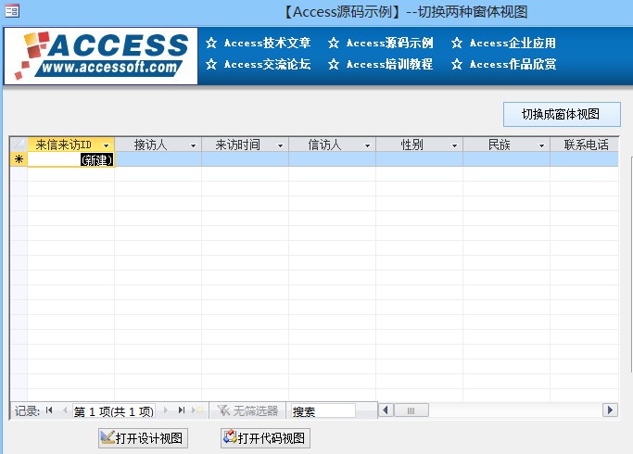Click the (新建) cell in 来信来访ID
633x454 pixels.
coord(70,159)
